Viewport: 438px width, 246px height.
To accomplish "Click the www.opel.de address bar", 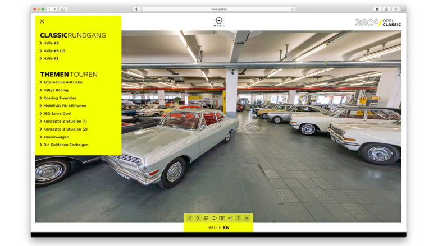I will click(x=219, y=9).
